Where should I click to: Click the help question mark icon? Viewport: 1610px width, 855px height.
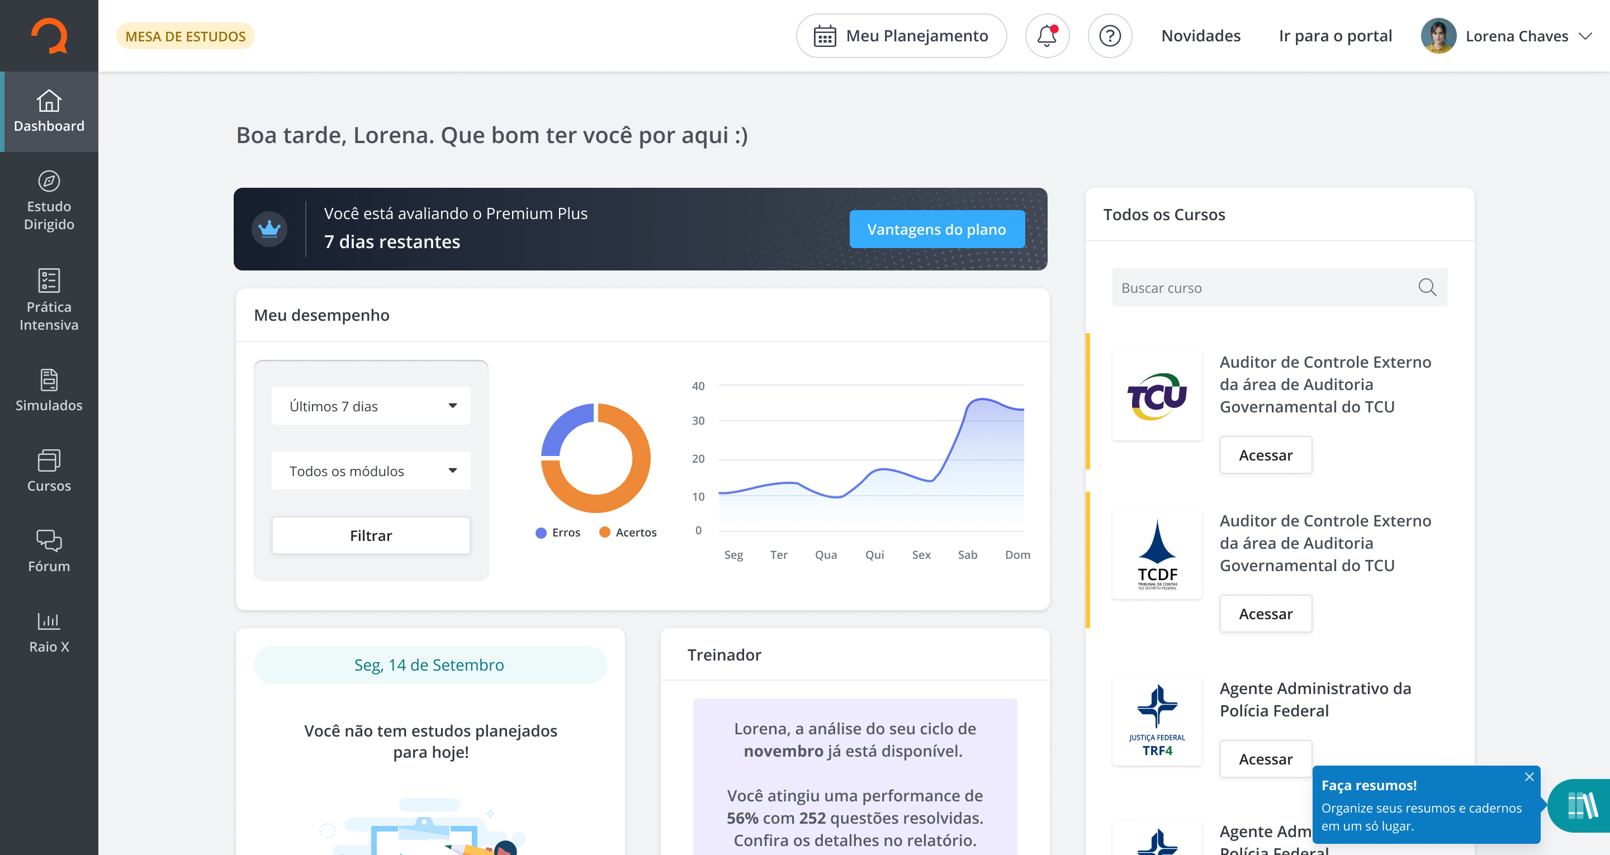click(1109, 36)
